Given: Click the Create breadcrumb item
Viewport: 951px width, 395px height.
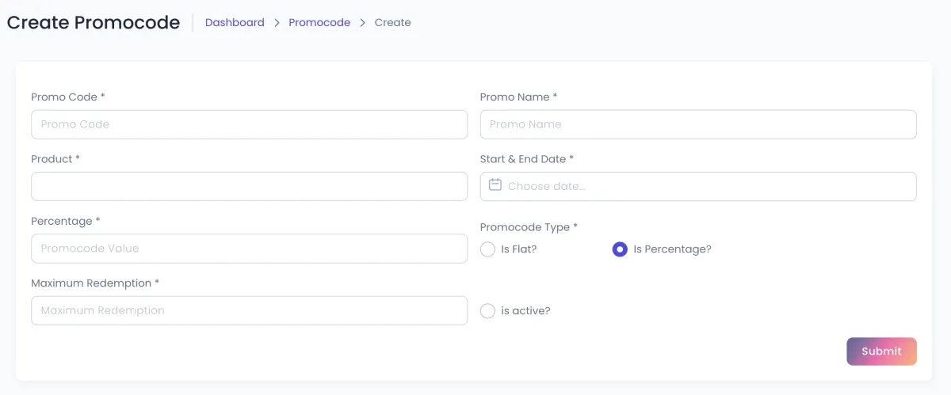Looking at the screenshot, I should (x=392, y=23).
